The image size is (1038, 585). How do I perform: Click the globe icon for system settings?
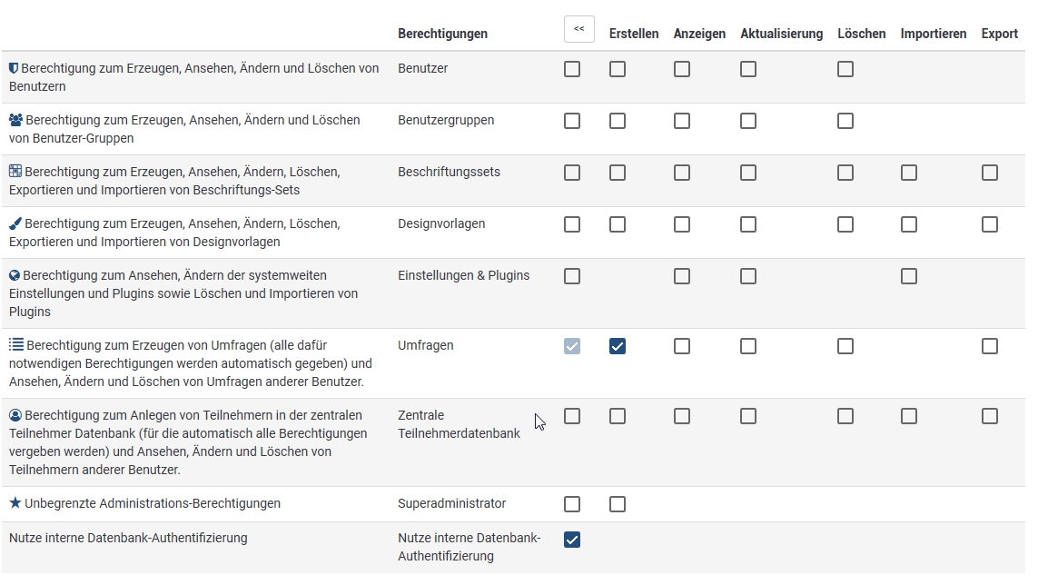click(x=15, y=275)
